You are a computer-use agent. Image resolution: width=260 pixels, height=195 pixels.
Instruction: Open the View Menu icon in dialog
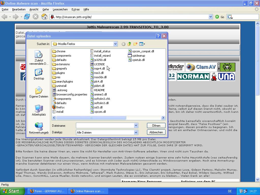point(142,44)
